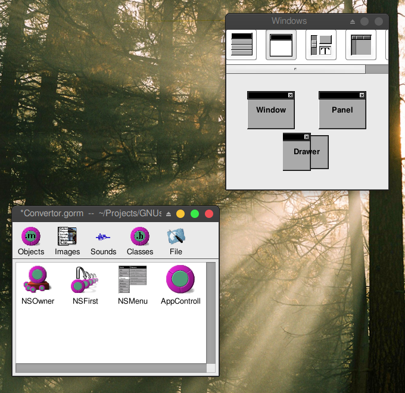Select the Menus palette icon
Image resolution: width=405 pixels, height=393 pixels.
[241, 45]
